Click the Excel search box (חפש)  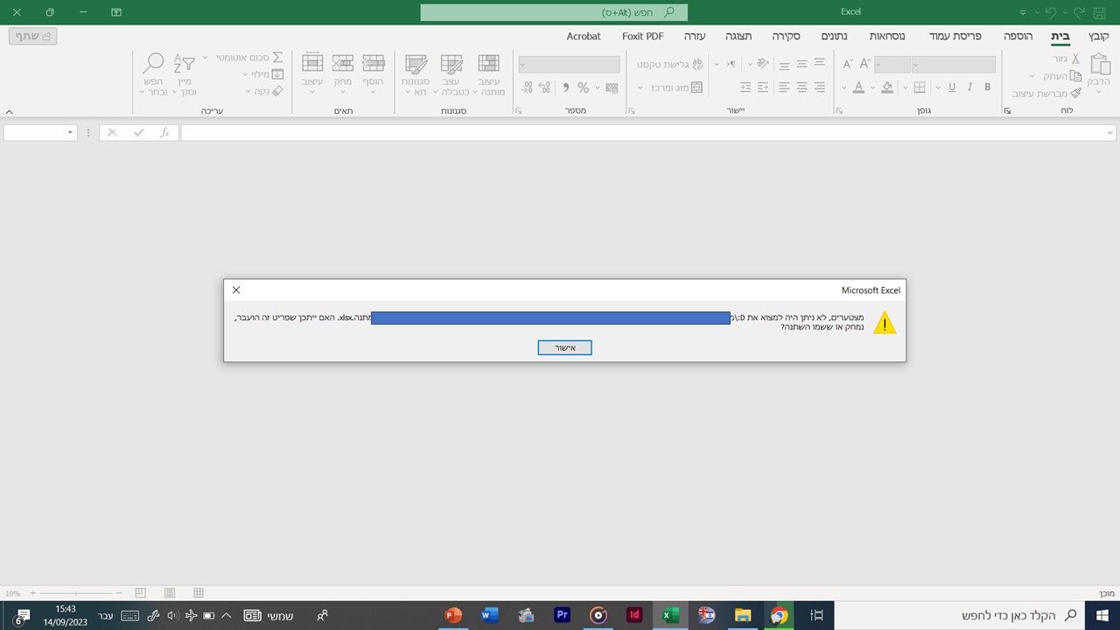pyautogui.click(x=554, y=12)
